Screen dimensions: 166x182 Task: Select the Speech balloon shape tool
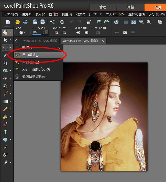click(5, 140)
